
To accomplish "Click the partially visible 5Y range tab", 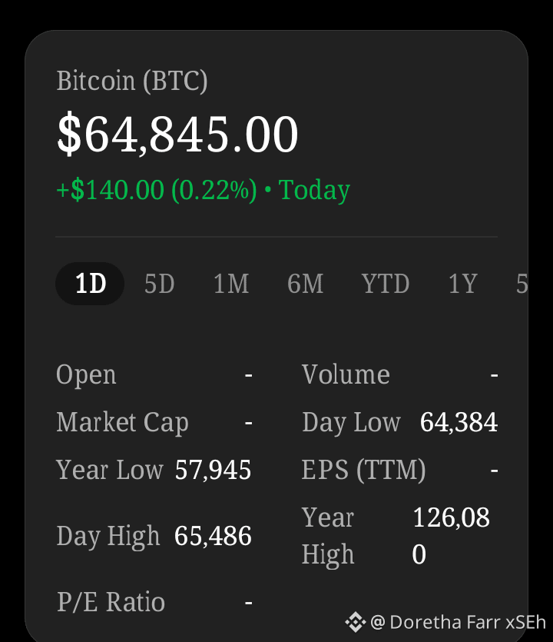I will point(522,284).
